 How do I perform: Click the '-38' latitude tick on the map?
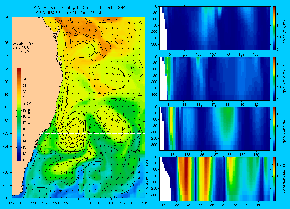[x=6, y=198]
